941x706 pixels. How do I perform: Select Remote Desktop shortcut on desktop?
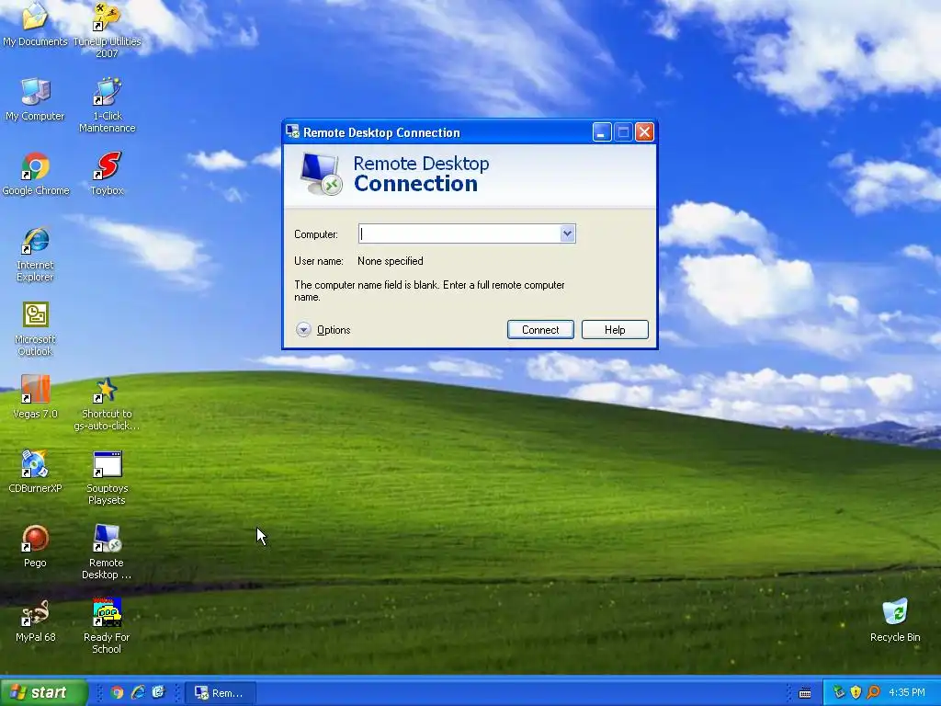[x=107, y=552]
